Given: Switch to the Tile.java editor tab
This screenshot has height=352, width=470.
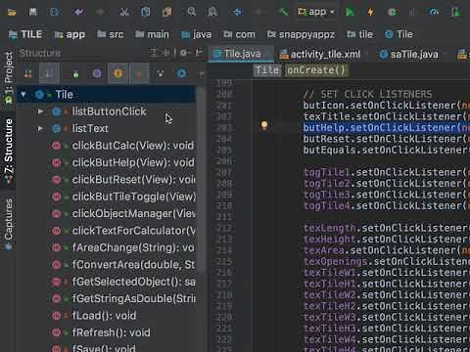Looking at the screenshot, I should [x=241, y=54].
